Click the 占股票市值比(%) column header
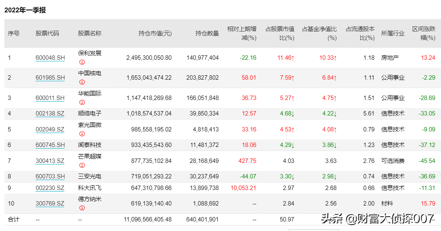 coord(280,33)
